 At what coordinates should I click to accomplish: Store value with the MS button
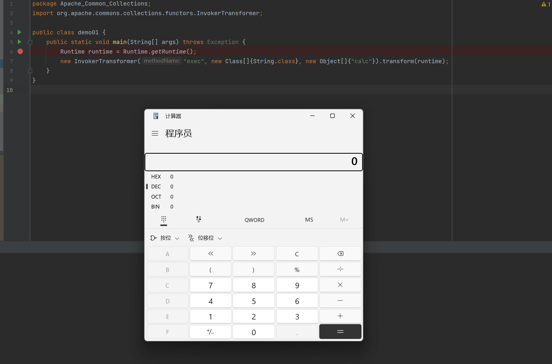[309, 220]
